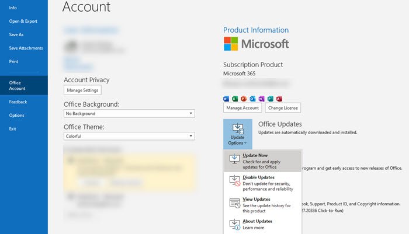Image resolution: width=409 pixels, height=234 pixels.
Task: Click the Outlook app icon
Action: [x=252, y=99]
